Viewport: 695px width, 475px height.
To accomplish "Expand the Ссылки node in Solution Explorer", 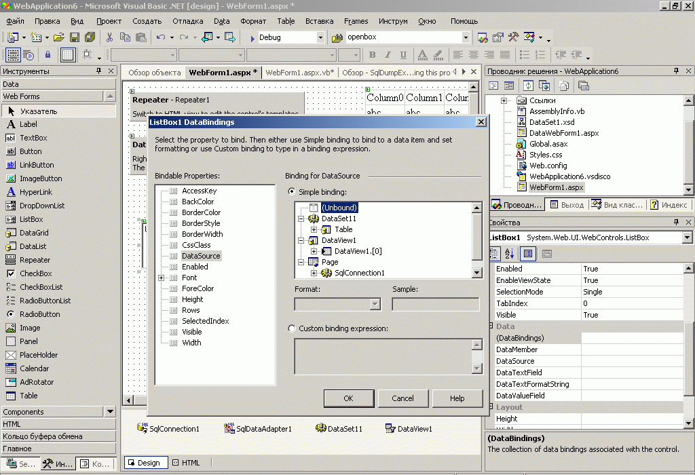I will [x=504, y=100].
